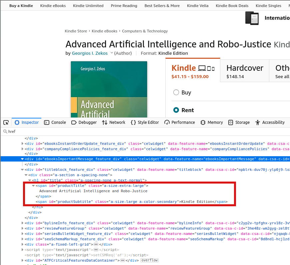Select 'Advanced Artificial Intelligence and Robo-Justice' text node
Screen dimensions: 290x265
(x=93, y=191)
